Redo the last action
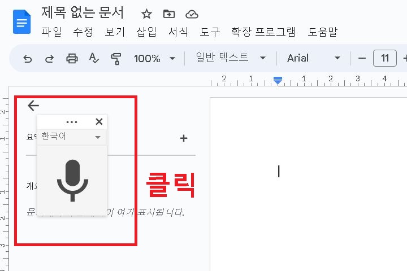407x271 pixels. tap(49, 59)
